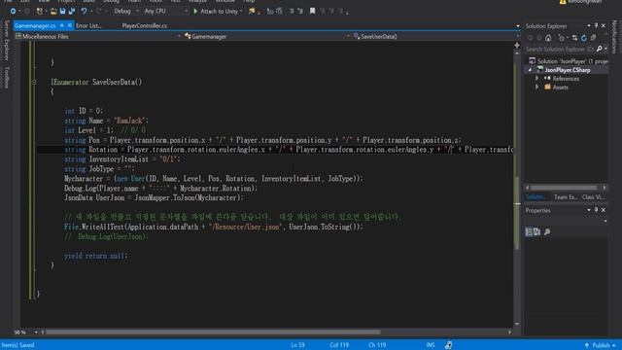Click the Sync with Active Document icon
Viewport: 622px width, 350px height.
[x=574, y=38]
